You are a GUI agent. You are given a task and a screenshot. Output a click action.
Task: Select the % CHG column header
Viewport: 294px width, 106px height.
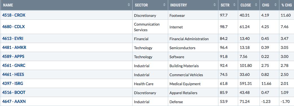(286, 5)
